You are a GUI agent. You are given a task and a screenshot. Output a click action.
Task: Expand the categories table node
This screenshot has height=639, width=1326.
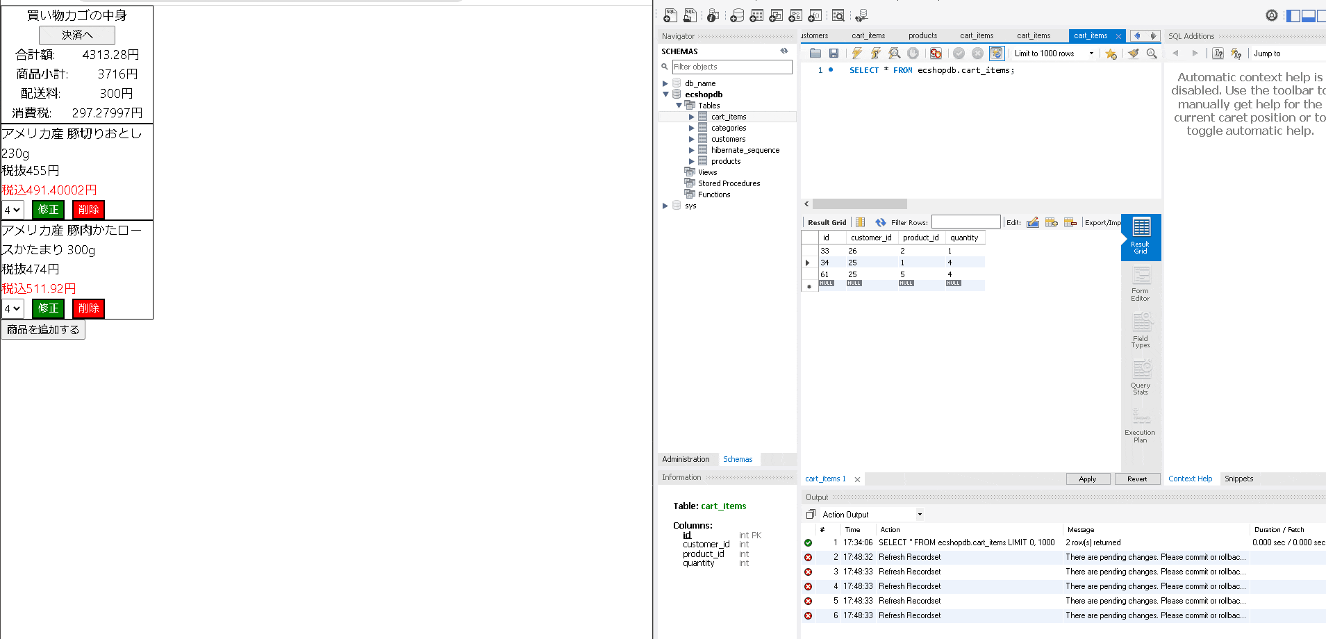click(691, 128)
